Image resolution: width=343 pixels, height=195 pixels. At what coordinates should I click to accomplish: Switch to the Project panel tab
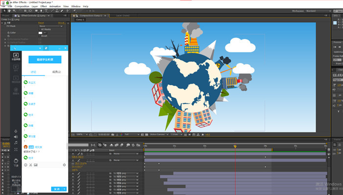click(x=6, y=16)
